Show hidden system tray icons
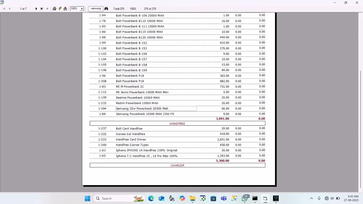This screenshot has height=204, width=363. point(311,198)
